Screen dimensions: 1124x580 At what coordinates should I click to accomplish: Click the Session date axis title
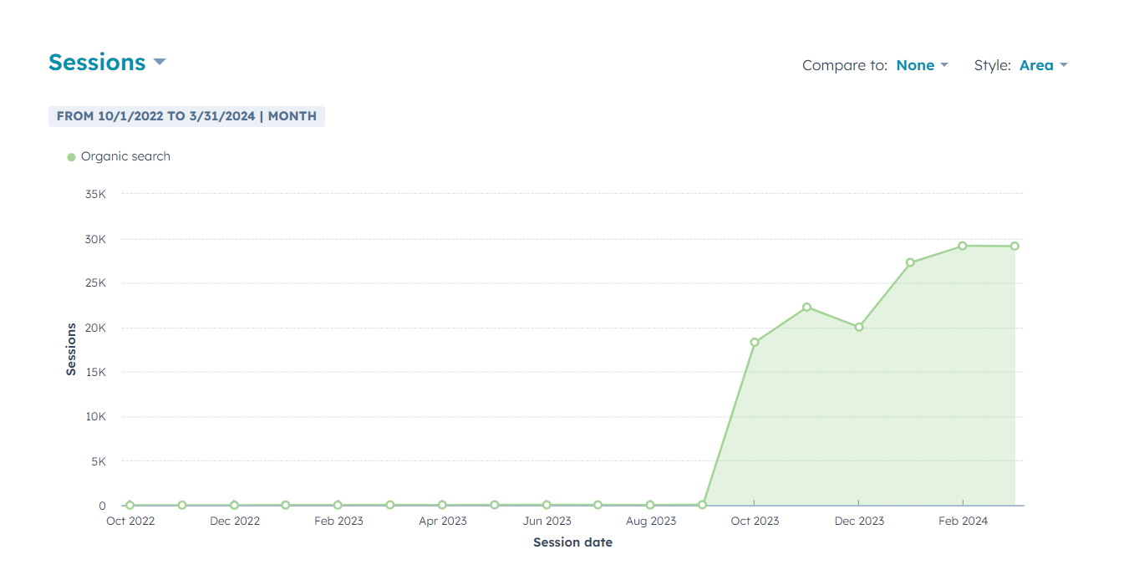point(572,542)
